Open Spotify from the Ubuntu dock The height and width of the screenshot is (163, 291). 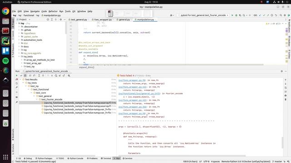(x=5, y=61)
